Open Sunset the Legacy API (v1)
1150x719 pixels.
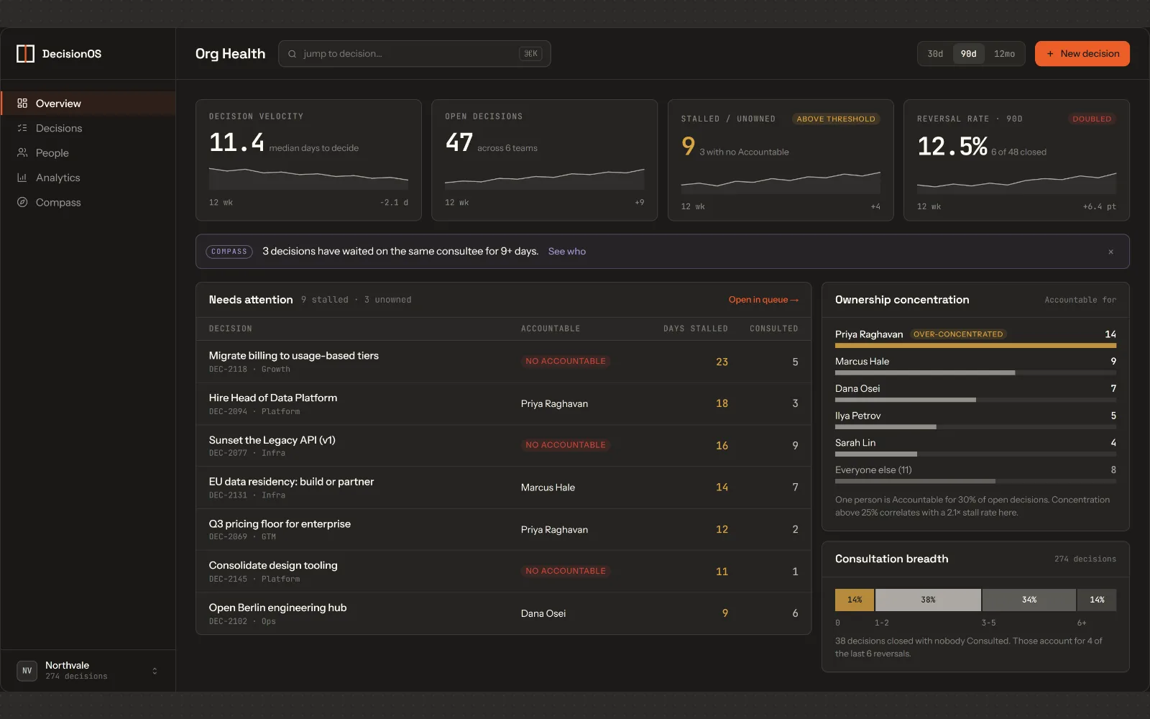click(503, 446)
